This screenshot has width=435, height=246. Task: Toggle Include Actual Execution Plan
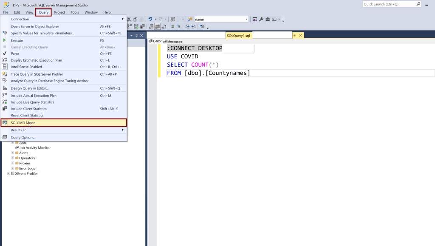tap(33, 96)
